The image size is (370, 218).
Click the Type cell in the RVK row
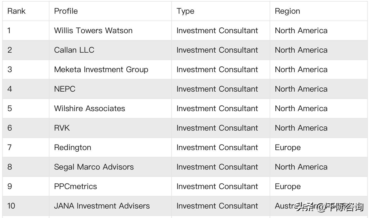217,128
